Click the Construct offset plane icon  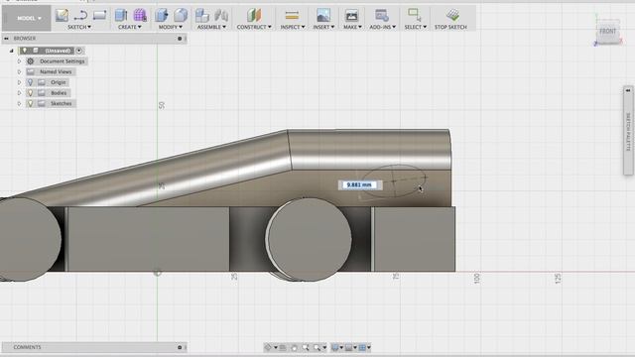[x=254, y=16]
